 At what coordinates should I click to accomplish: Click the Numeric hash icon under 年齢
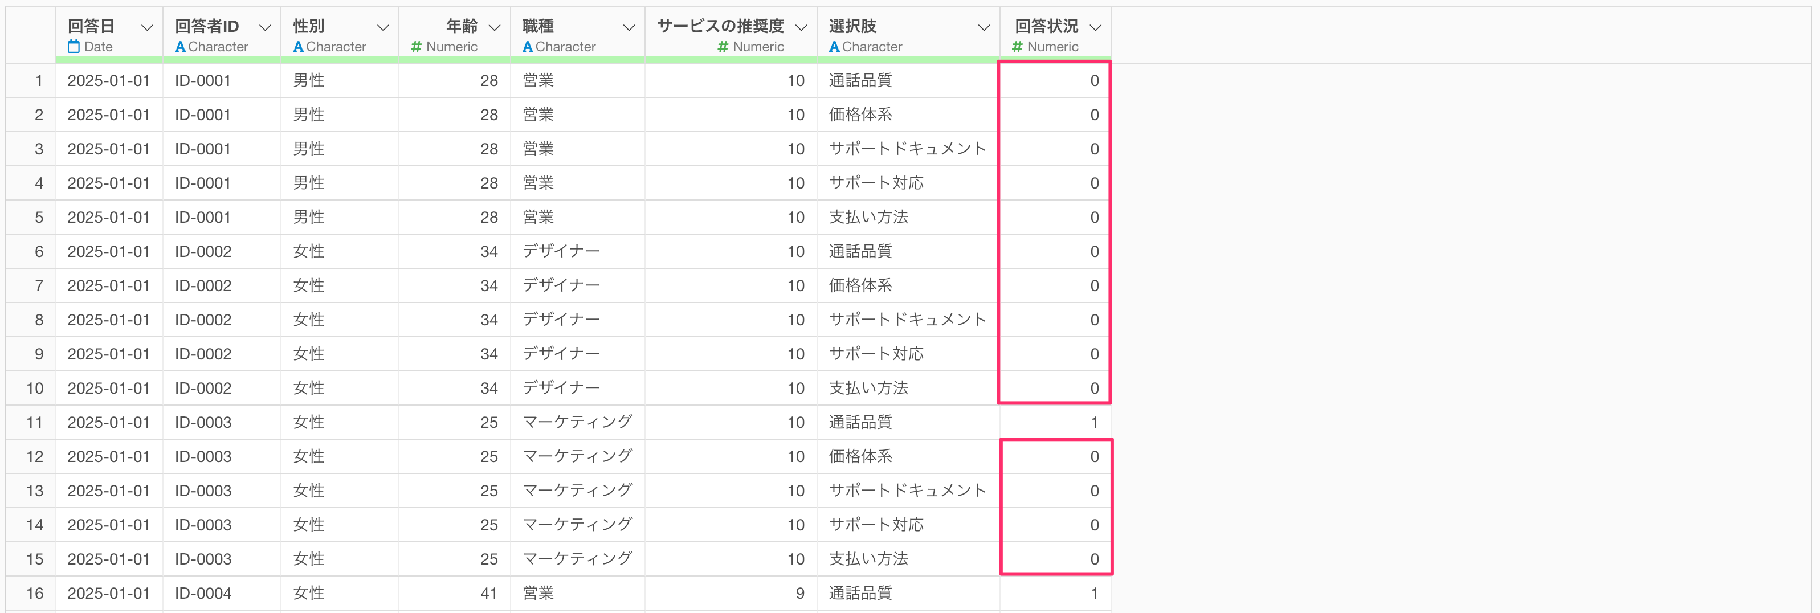[x=416, y=47]
